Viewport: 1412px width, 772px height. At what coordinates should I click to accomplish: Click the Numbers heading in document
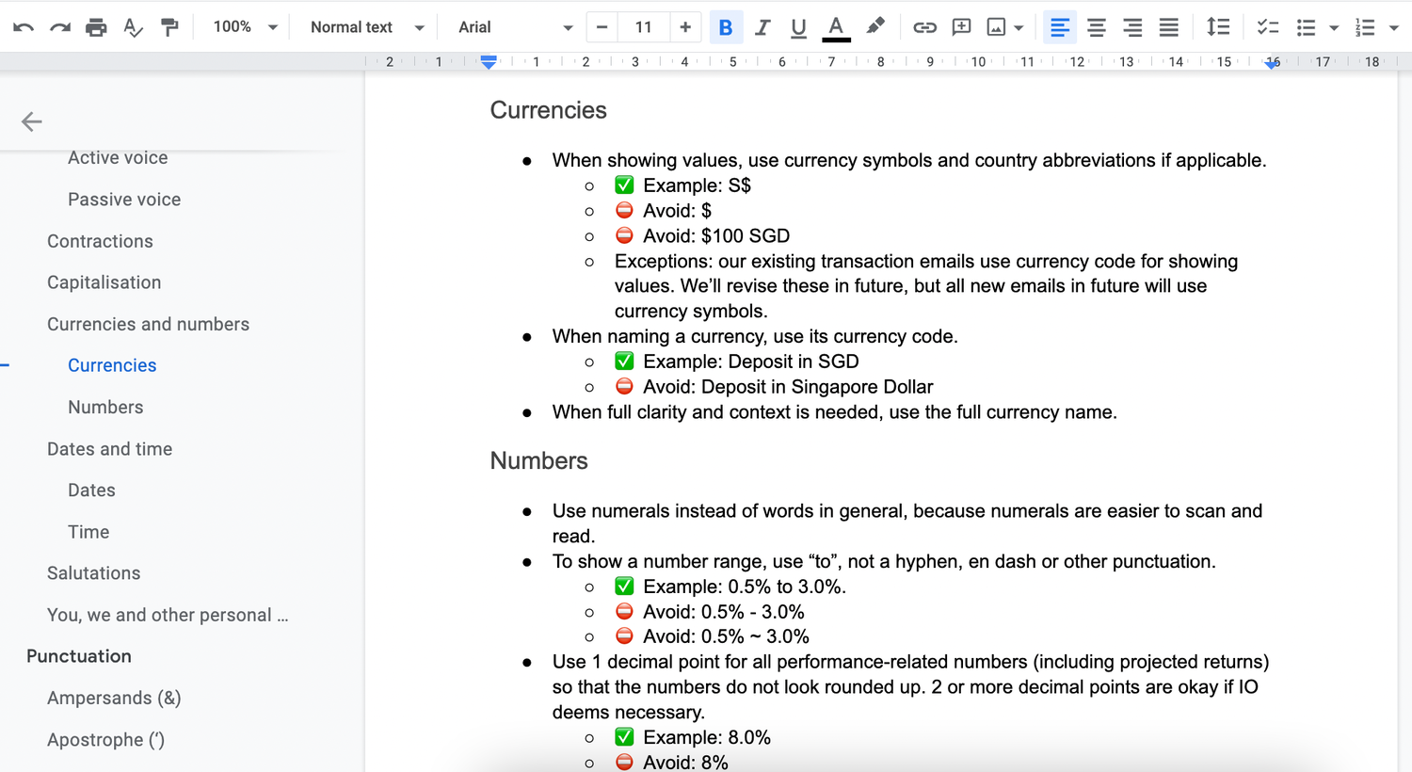(x=538, y=460)
